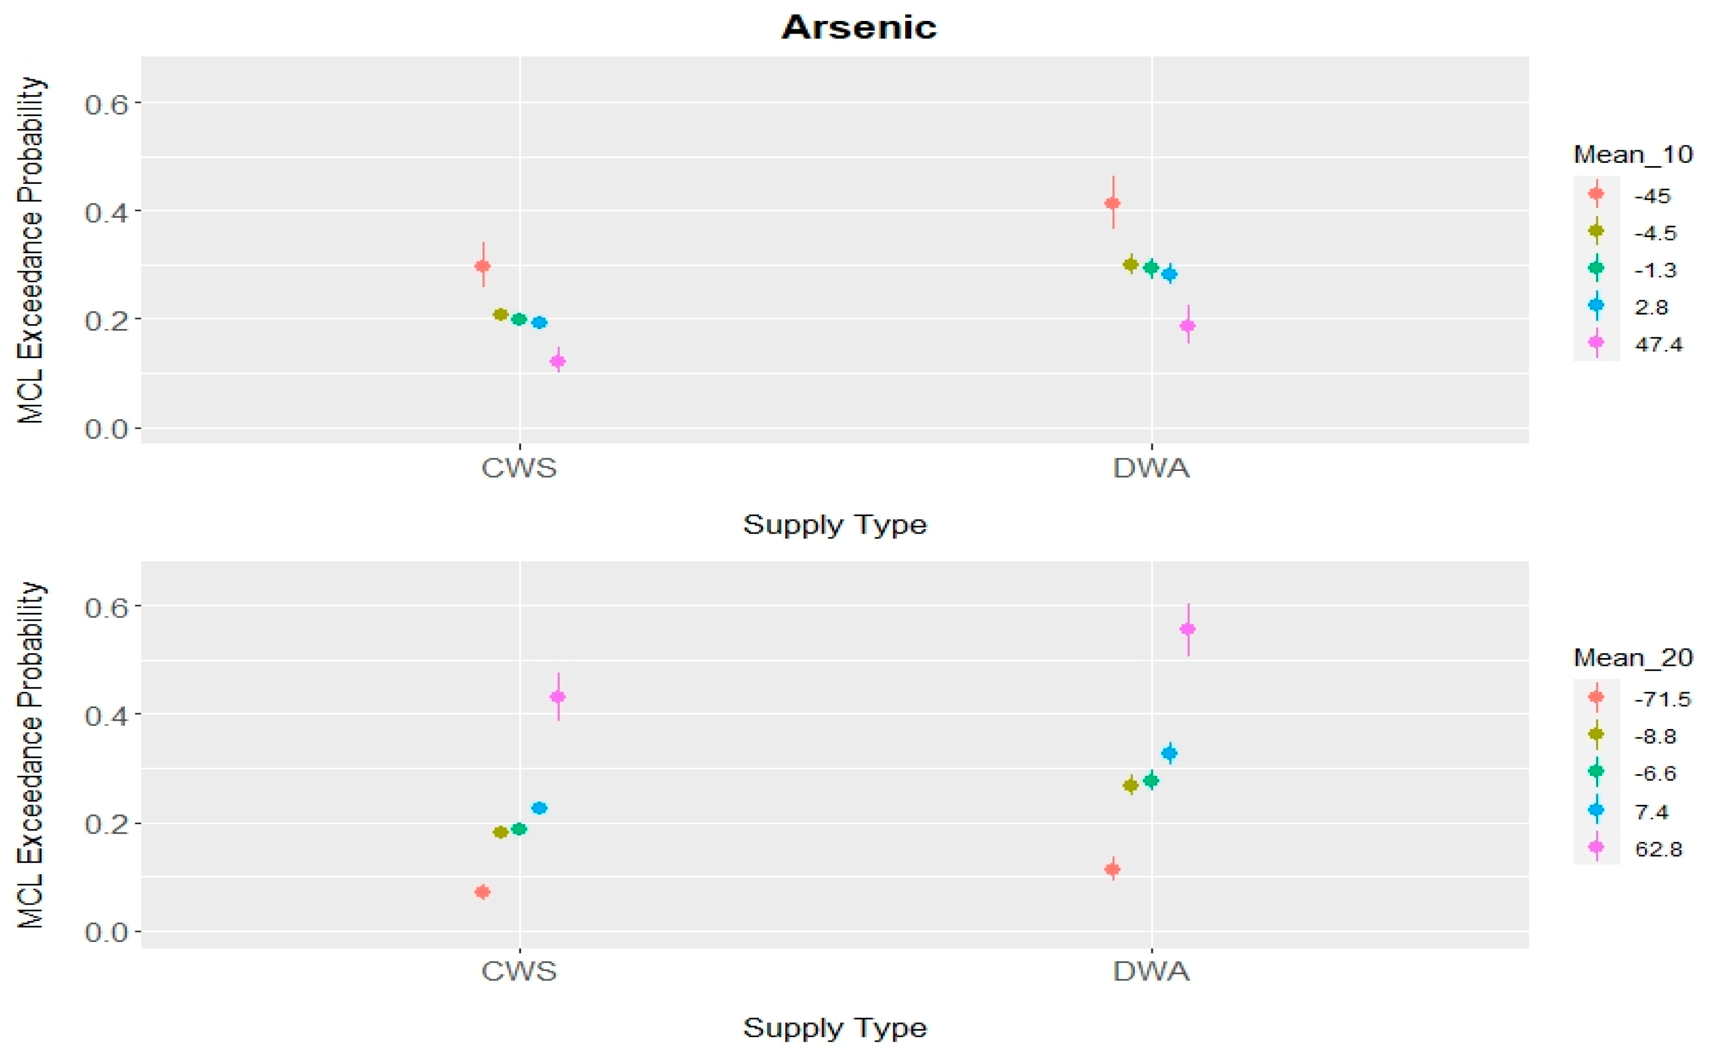
Task: Click the 7.4 blue legend key
Action: tap(1596, 809)
